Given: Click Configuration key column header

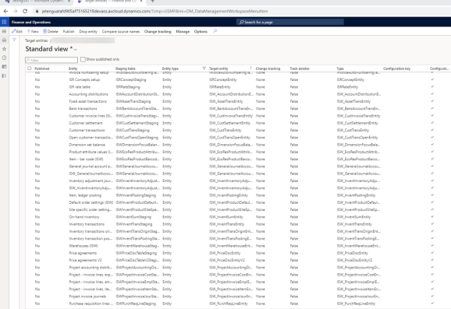Looking at the screenshot, I should (396, 68).
